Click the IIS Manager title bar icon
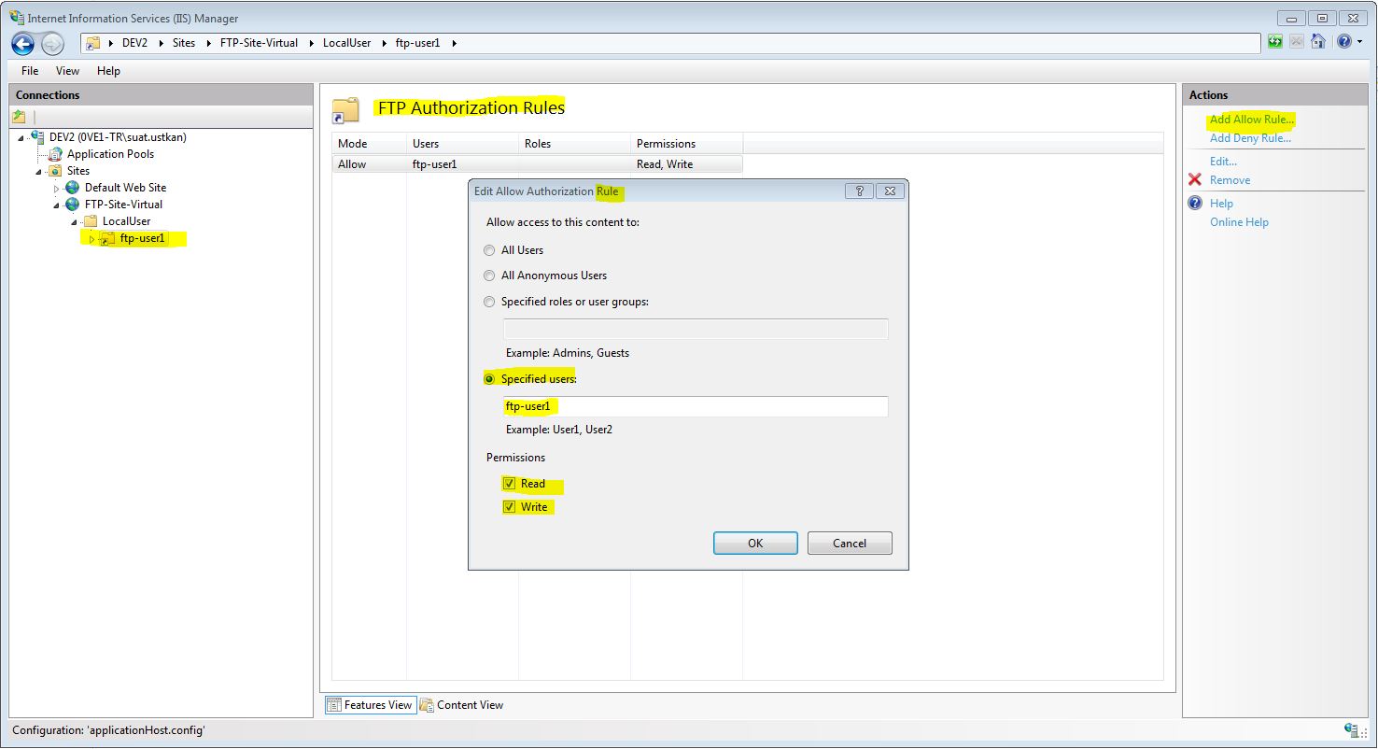The image size is (1378, 749). [x=17, y=18]
